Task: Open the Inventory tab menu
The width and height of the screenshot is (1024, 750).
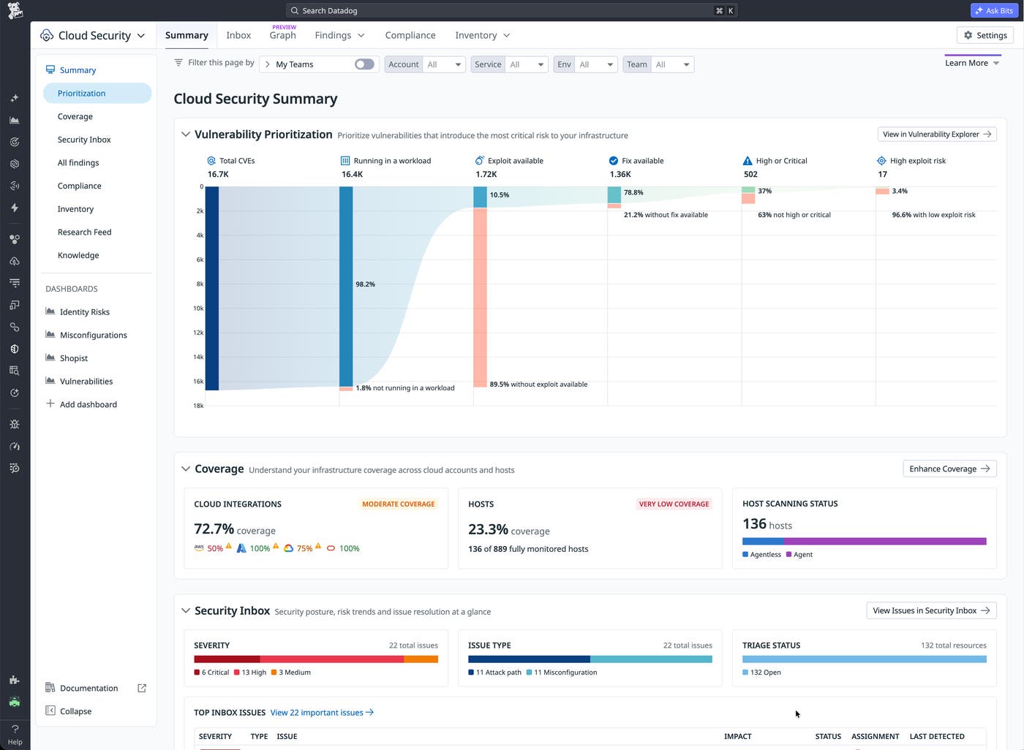Action: pyautogui.click(x=483, y=35)
